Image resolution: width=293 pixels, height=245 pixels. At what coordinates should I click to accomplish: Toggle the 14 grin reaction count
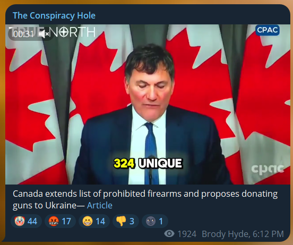click(x=94, y=221)
